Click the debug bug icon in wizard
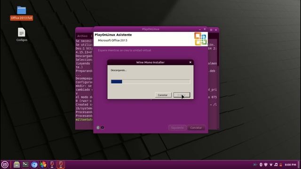 click(103, 128)
